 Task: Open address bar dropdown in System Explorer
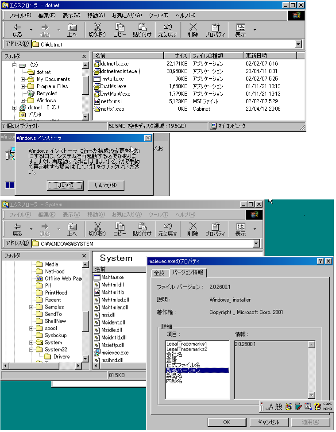pos(256,243)
